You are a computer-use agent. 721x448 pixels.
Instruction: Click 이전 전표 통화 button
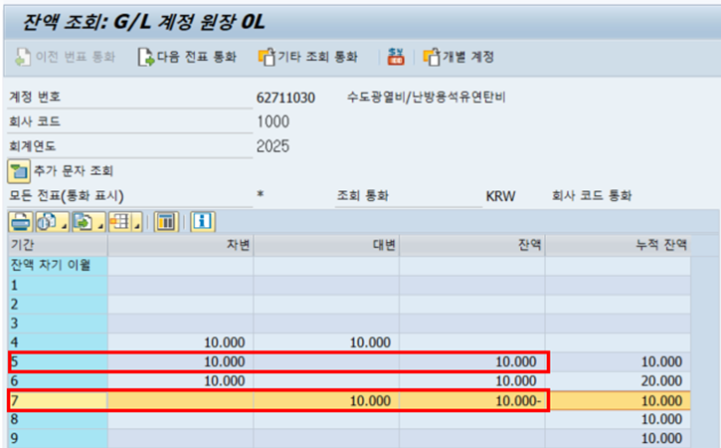click(65, 57)
